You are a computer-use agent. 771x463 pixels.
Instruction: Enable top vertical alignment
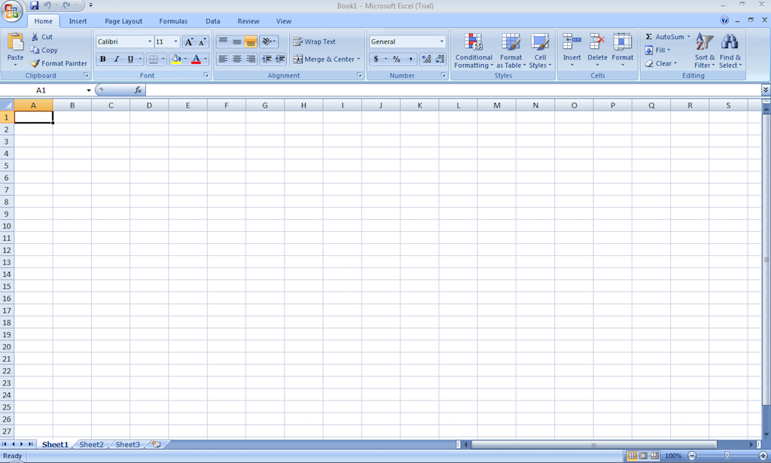[223, 41]
